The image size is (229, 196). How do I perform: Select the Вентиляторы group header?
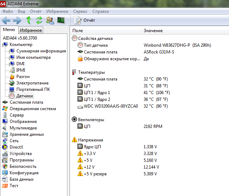click(x=88, y=120)
